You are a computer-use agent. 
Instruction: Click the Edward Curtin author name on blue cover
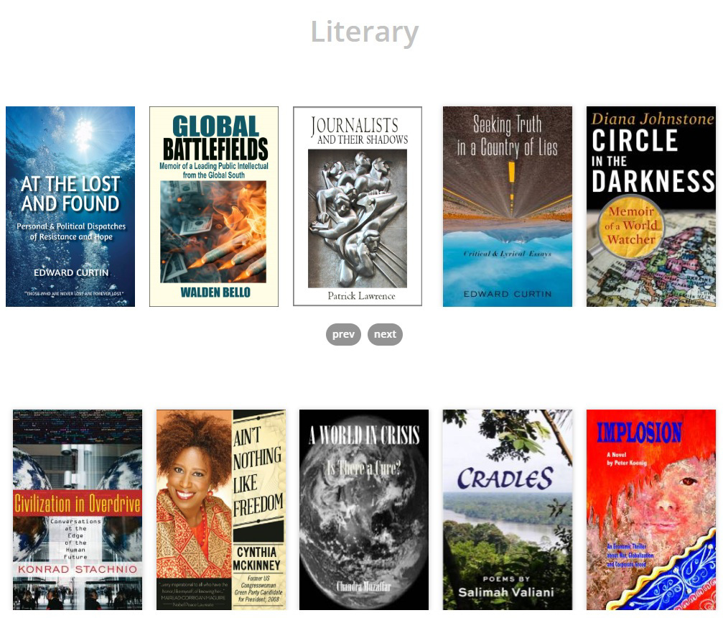click(71, 273)
